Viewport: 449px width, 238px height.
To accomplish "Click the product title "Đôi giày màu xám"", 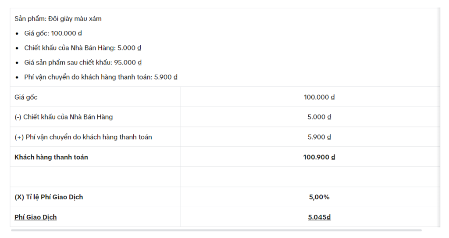I will pos(58,19).
